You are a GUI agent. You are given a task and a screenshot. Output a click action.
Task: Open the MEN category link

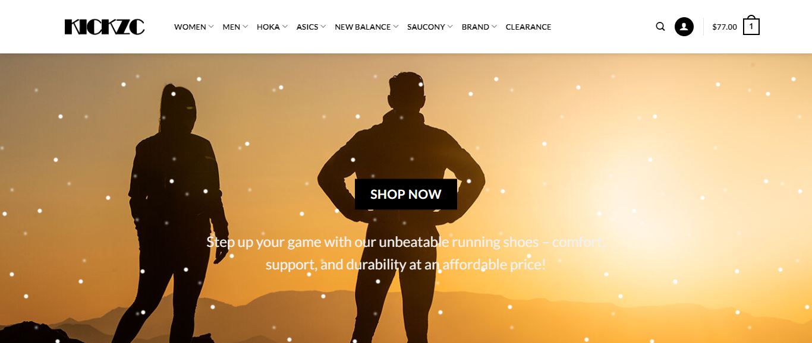point(231,27)
